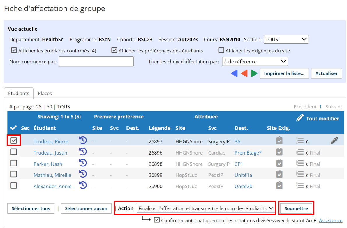Show TOUS per page
347x228 pixels.
click(64, 107)
